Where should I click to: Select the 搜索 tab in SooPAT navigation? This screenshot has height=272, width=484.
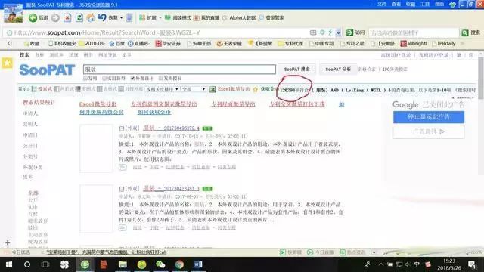[24, 55]
